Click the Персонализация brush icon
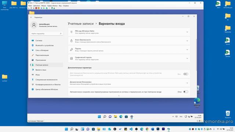This screenshot has width=235, height=132. pyautogui.click(x=33, y=55)
